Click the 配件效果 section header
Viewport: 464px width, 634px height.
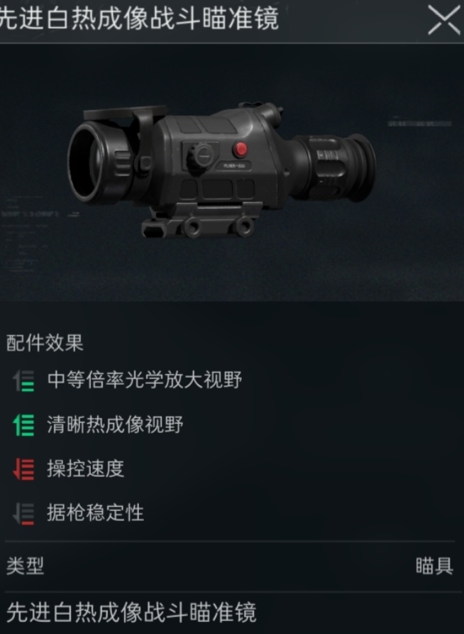click(45, 343)
